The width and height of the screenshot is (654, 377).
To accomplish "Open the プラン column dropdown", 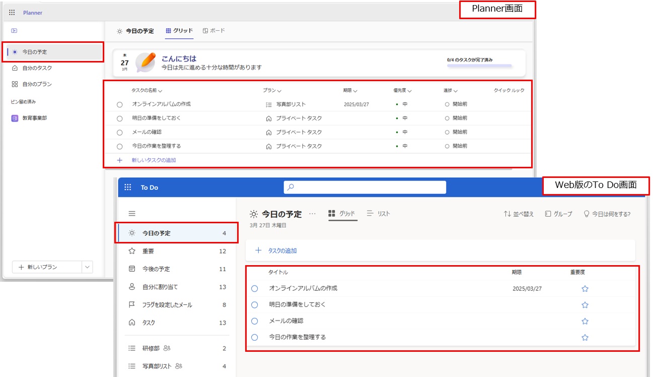I will click(x=279, y=91).
